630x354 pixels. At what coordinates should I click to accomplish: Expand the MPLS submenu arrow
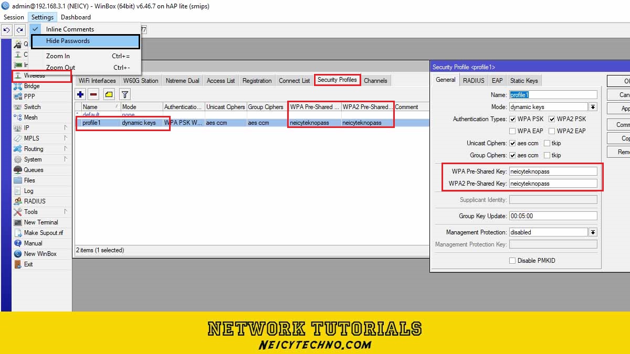coord(66,138)
